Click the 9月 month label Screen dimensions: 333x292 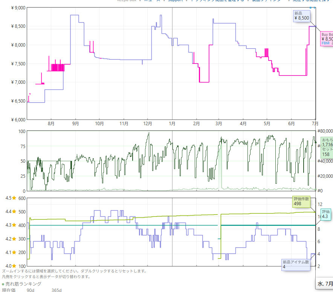pos(75,124)
